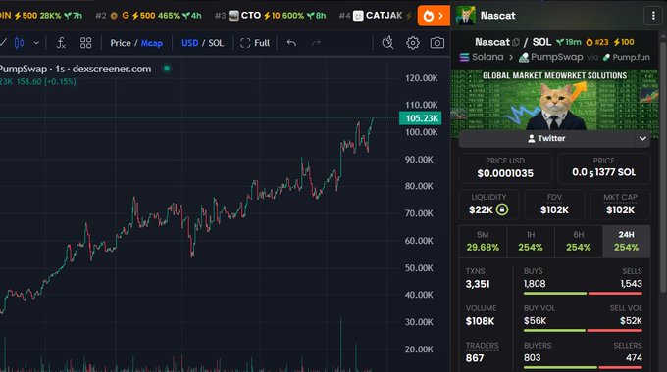This screenshot has height=372, width=667.
Task: Take a chart snapshot with camera icon
Action: [x=437, y=43]
